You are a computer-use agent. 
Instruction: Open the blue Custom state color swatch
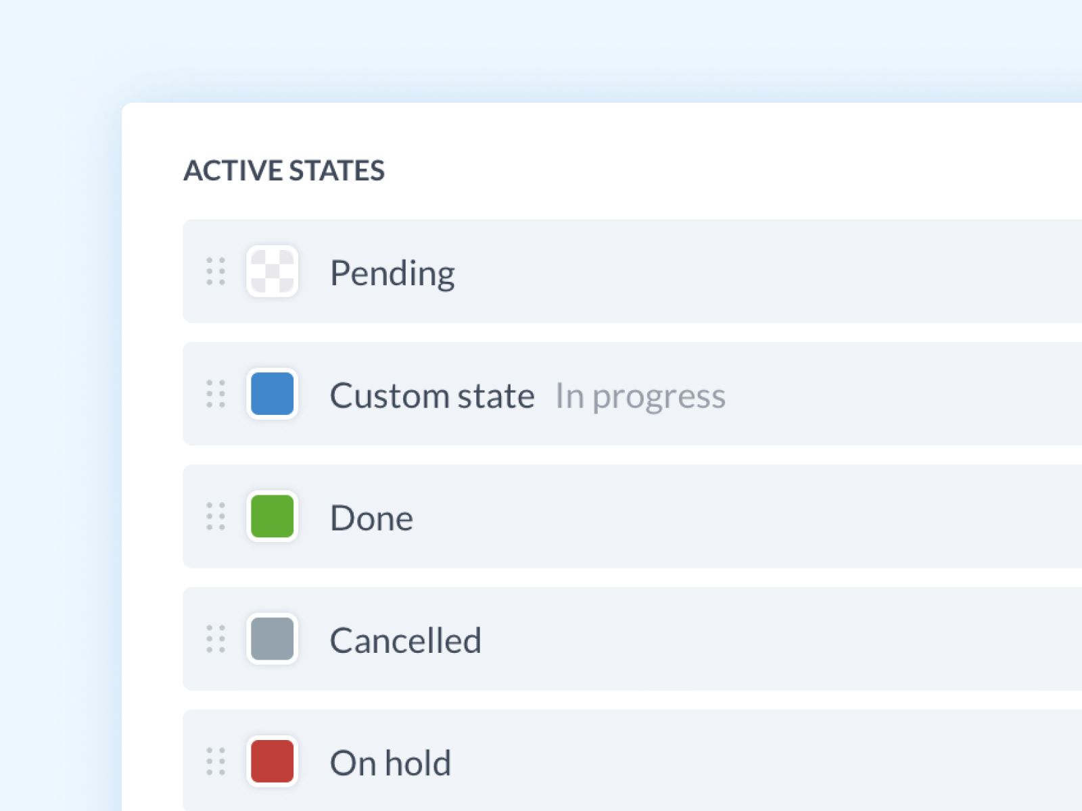(273, 394)
